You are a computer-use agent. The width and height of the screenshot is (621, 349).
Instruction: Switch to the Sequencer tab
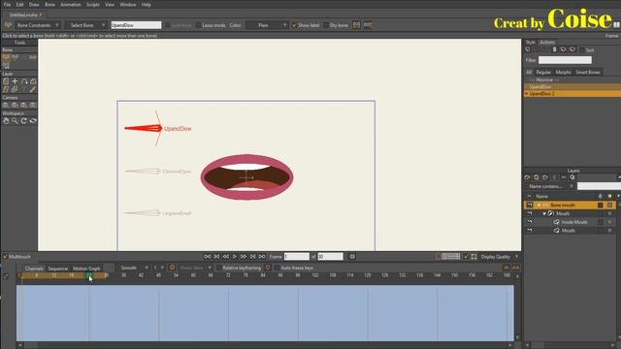(x=58, y=269)
